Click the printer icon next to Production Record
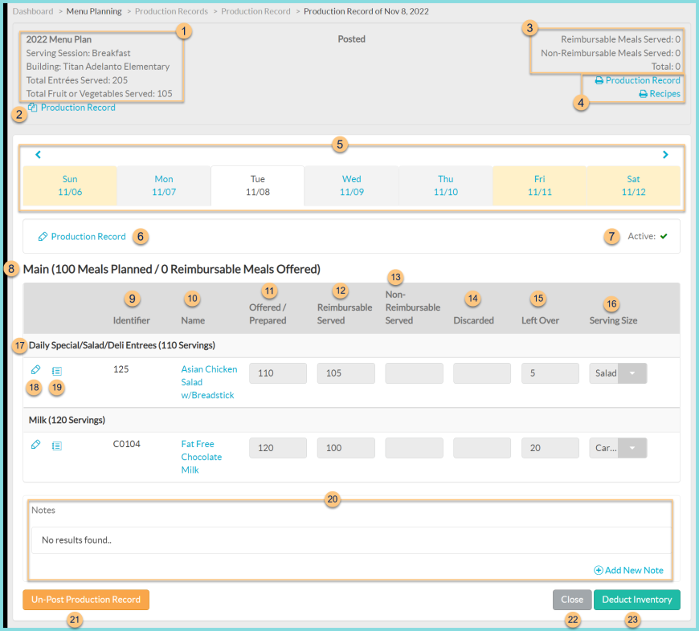This screenshot has height=631, width=699. (598, 79)
